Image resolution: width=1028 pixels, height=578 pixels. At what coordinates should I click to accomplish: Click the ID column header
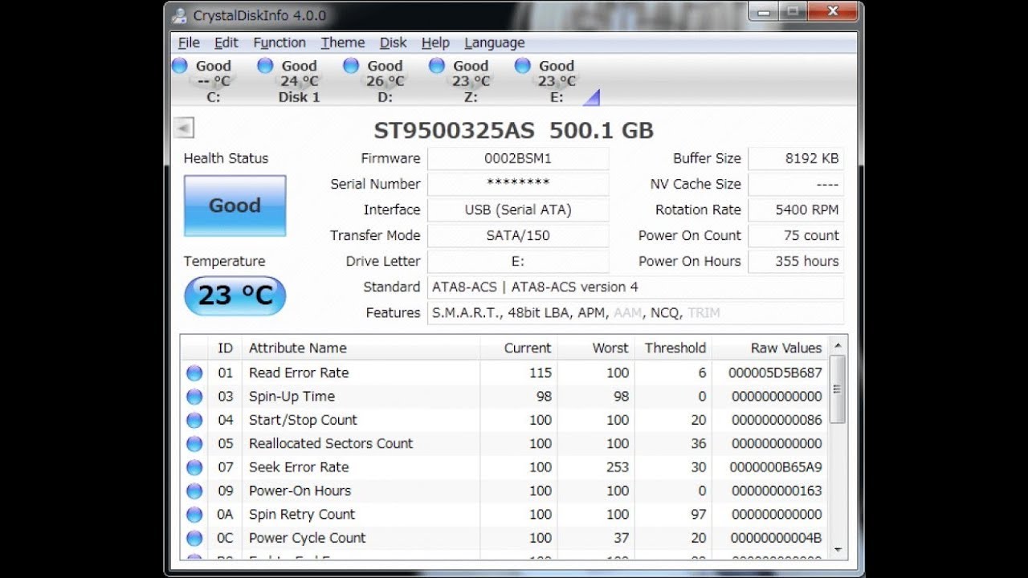click(226, 348)
